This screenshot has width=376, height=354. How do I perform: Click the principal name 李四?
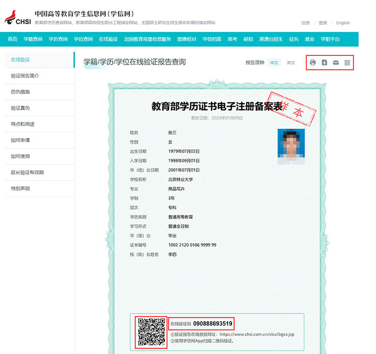(x=172, y=254)
